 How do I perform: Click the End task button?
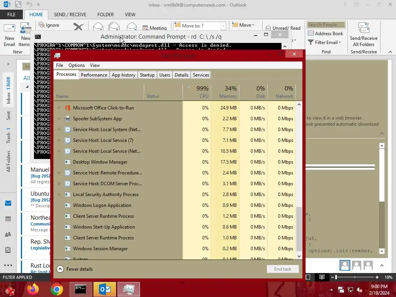coord(283,269)
